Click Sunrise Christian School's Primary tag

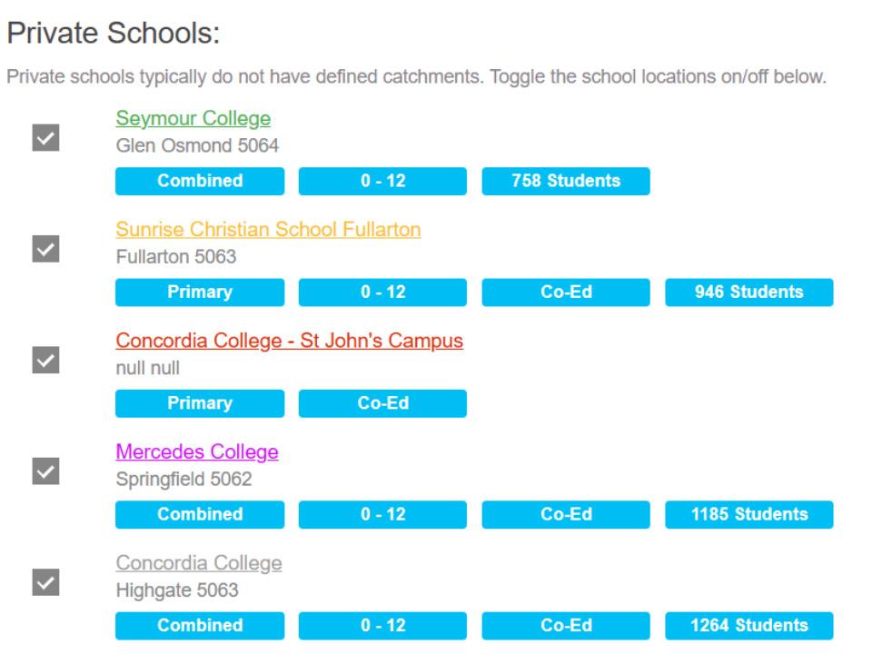(200, 292)
